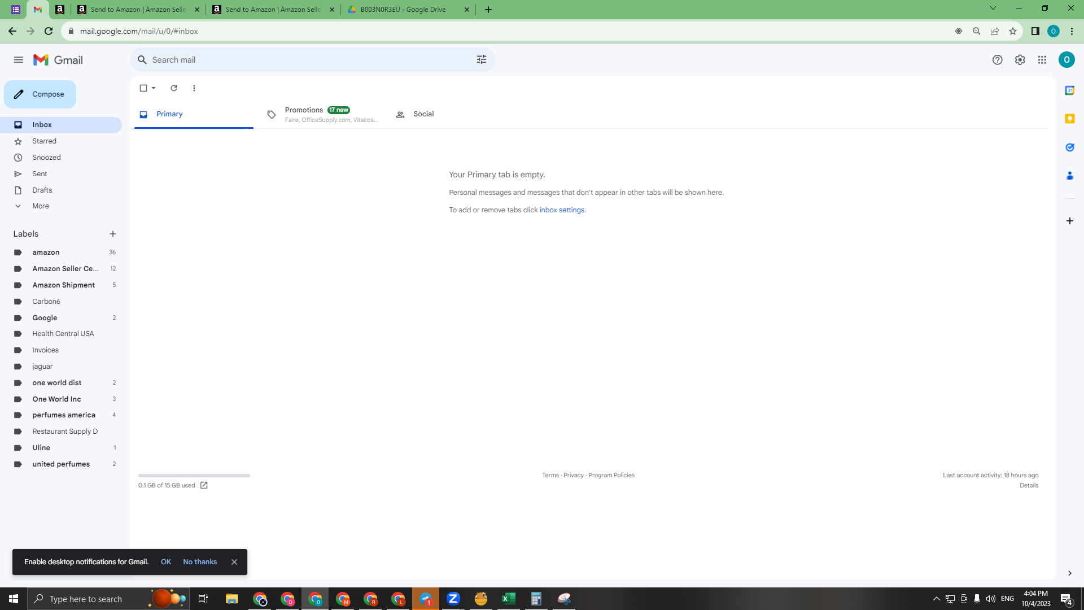Open storage management external link icon

click(204, 485)
